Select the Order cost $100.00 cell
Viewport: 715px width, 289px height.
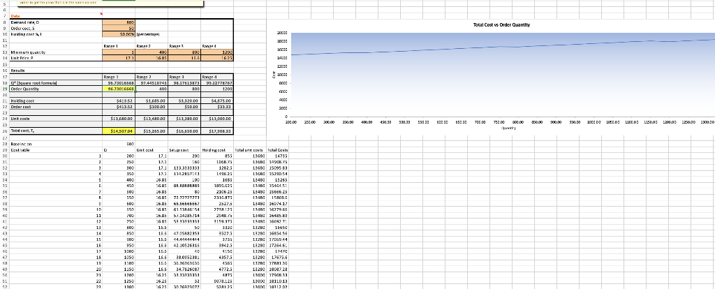point(152,107)
